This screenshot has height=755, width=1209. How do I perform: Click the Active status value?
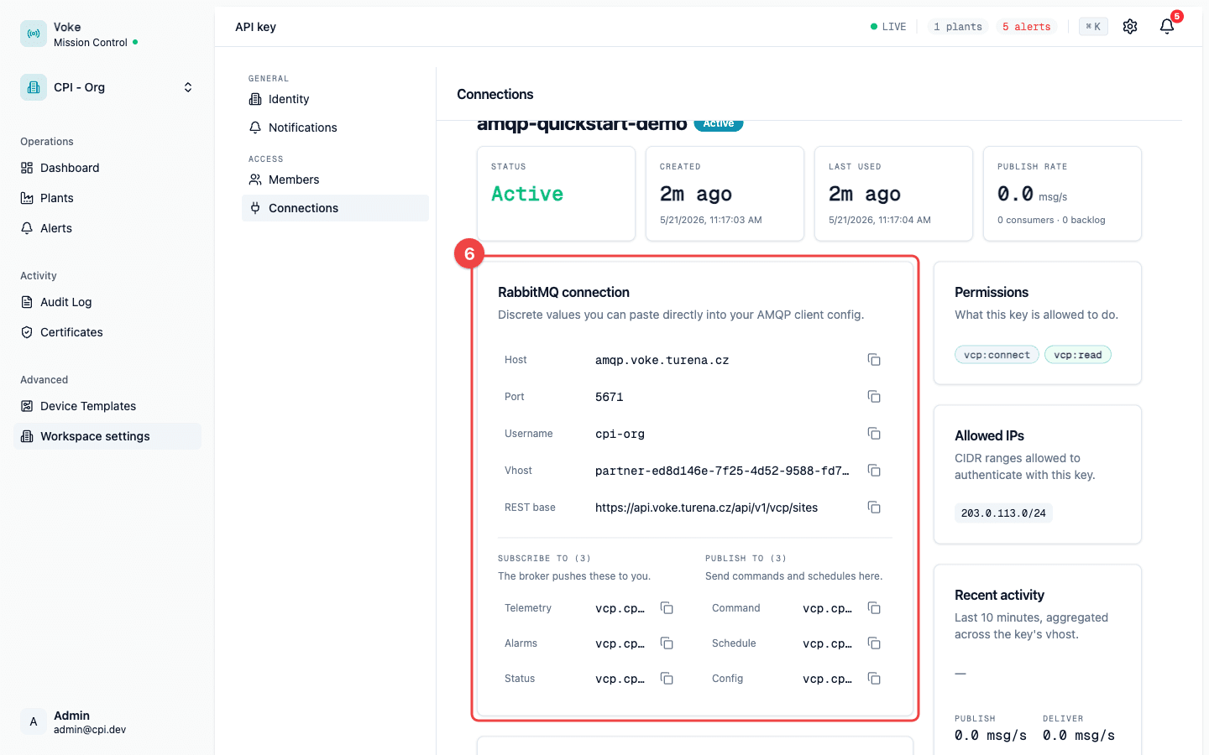[x=527, y=194]
